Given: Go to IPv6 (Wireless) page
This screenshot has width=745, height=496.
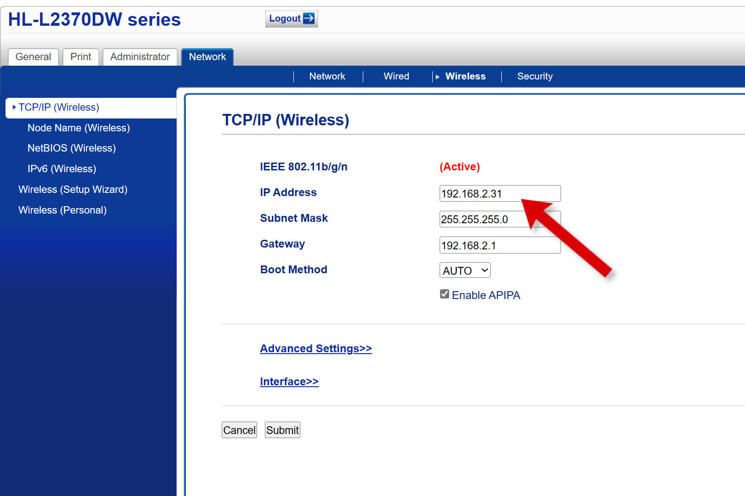Looking at the screenshot, I should (62, 169).
